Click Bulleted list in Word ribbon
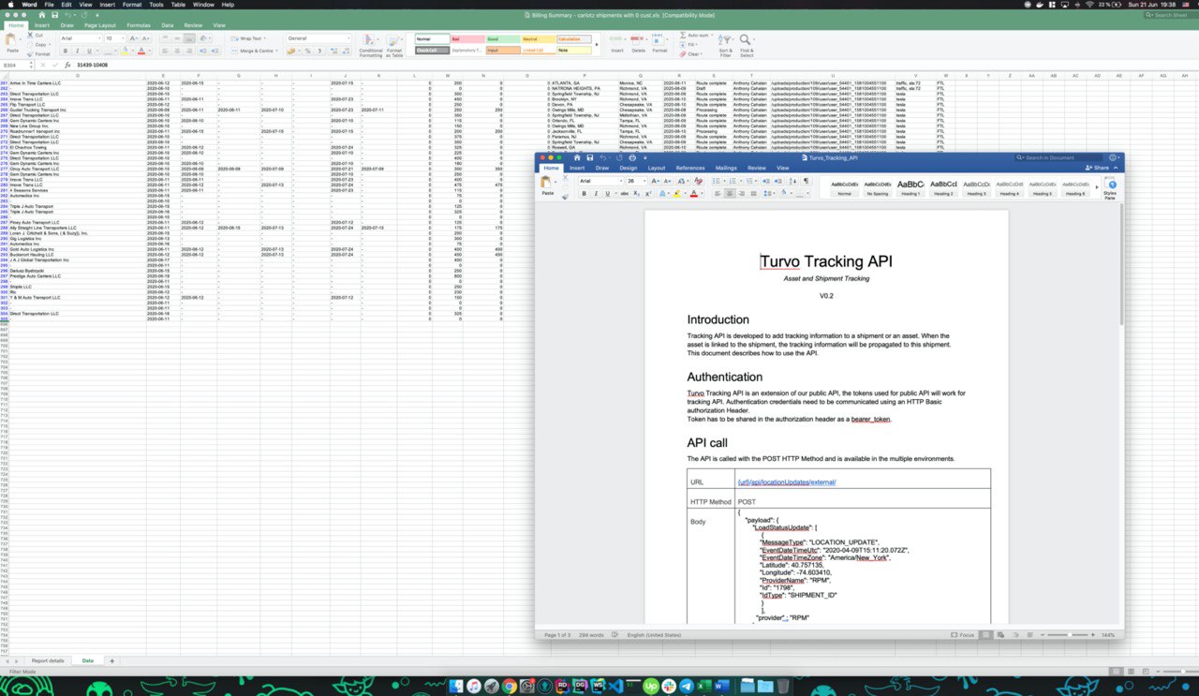 (x=716, y=181)
